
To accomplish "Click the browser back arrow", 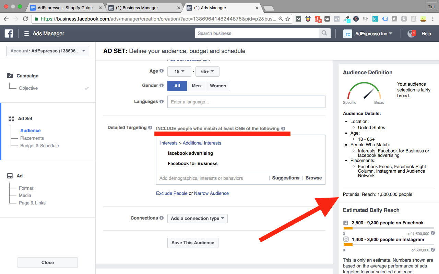I will 6,19.
